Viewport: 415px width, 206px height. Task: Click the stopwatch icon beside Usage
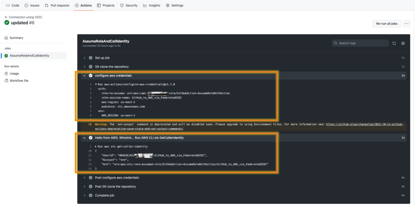[6, 74]
